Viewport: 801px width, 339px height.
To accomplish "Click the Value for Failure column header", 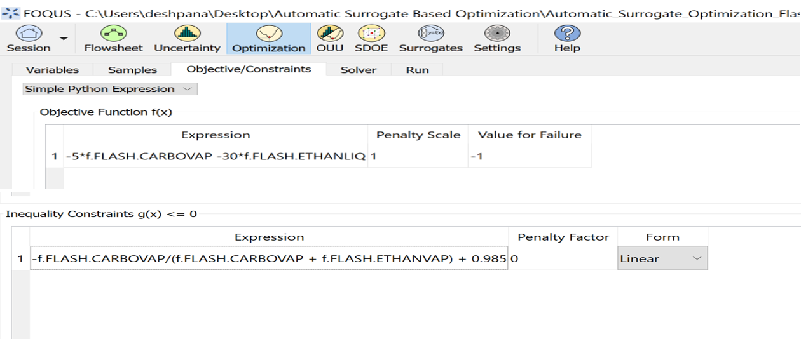I will point(530,135).
